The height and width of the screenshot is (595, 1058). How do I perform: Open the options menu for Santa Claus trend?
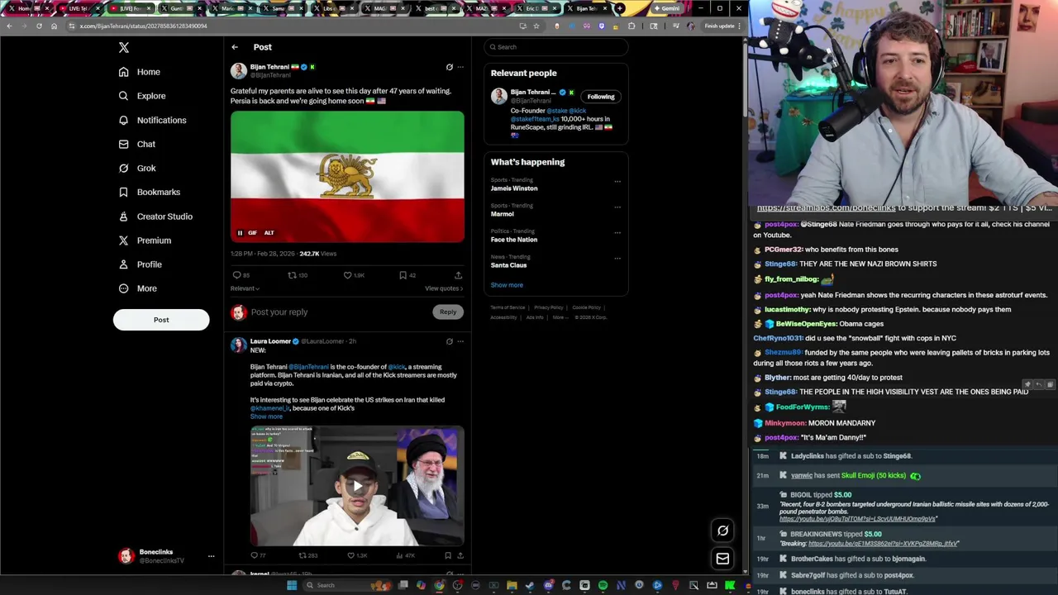pyautogui.click(x=617, y=258)
